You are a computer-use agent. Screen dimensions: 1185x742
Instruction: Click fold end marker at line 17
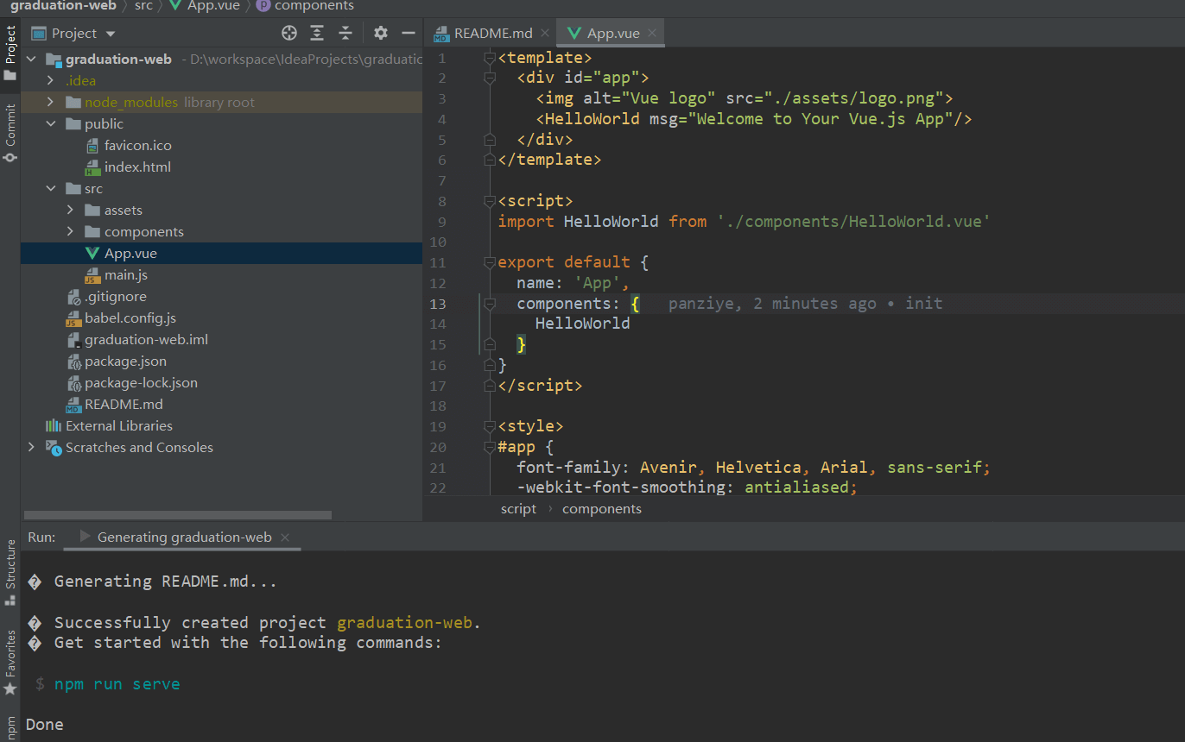click(490, 386)
